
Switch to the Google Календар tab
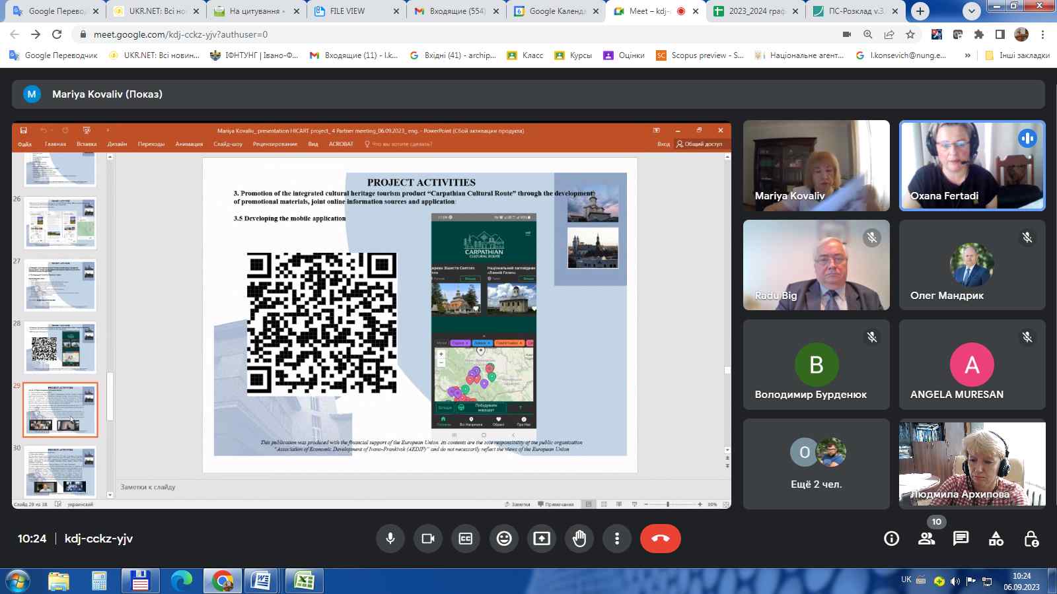point(556,11)
